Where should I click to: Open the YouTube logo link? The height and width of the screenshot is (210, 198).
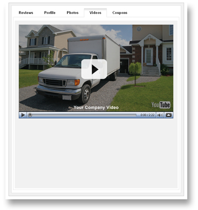(x=161, y=104)
